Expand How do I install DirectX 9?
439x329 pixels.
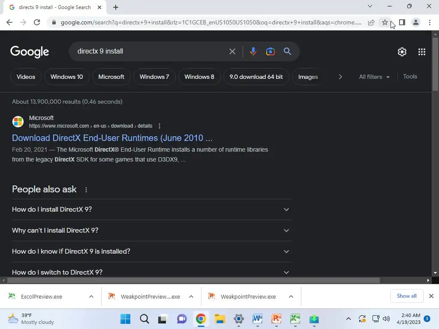point(150,209)
